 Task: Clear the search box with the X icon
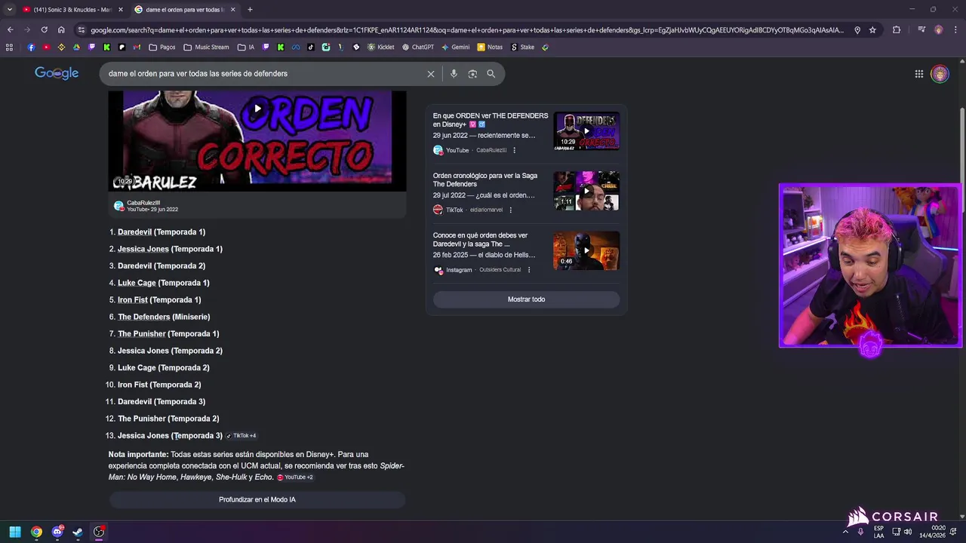pyautogui.click(x=431, y=74)
